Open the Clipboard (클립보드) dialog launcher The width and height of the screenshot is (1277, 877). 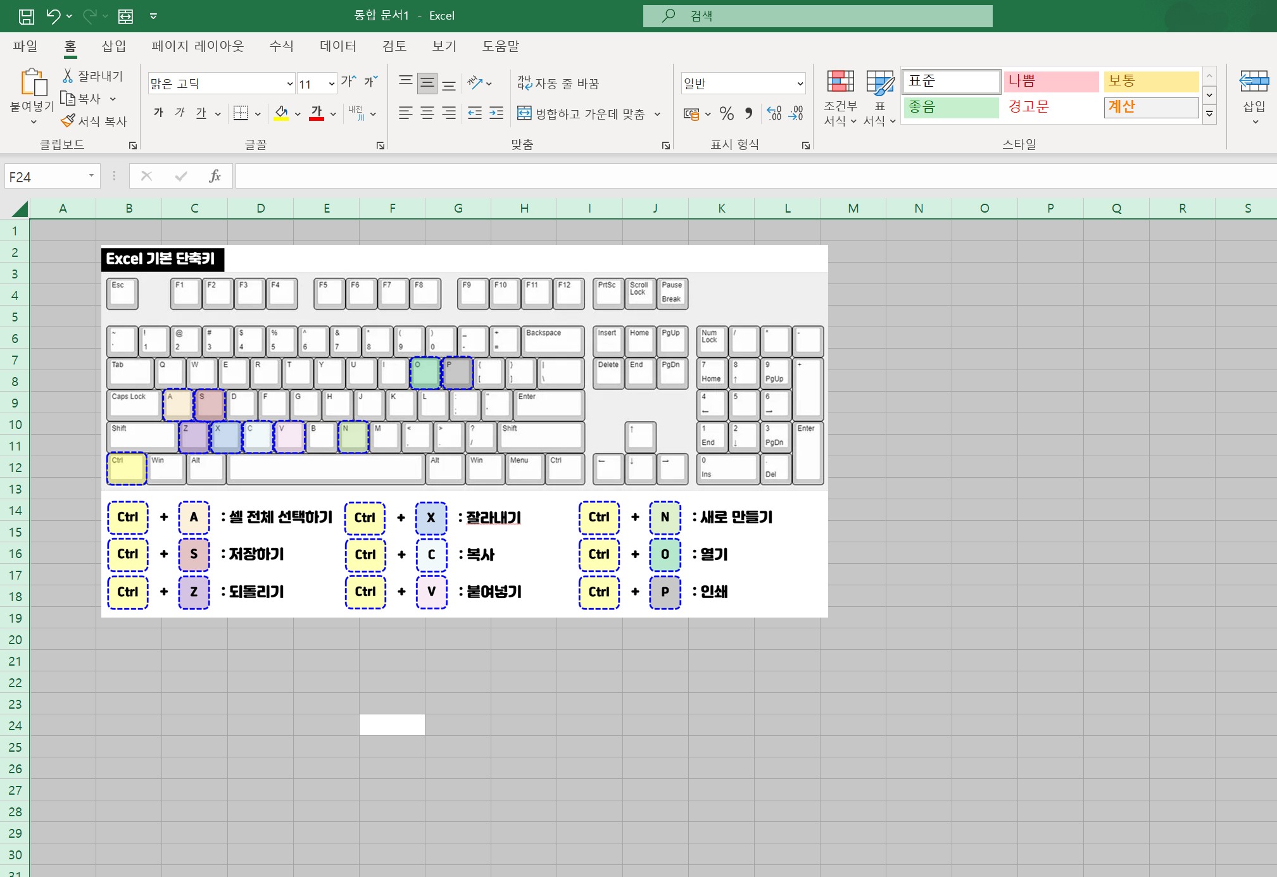133,146
